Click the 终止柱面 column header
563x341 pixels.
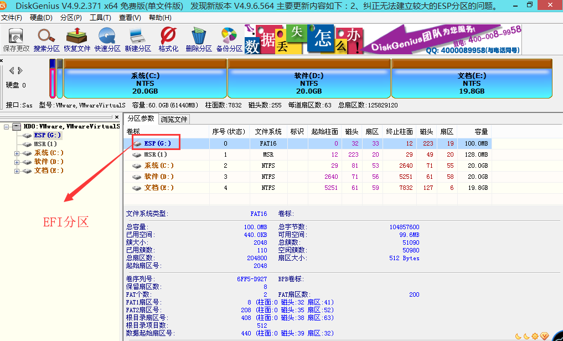coord(399,132)
